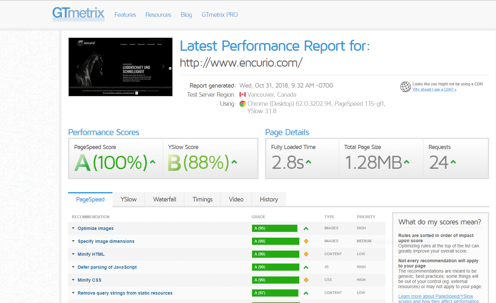Click the A (100%) PageSpeed score

(x=111, y=162)
